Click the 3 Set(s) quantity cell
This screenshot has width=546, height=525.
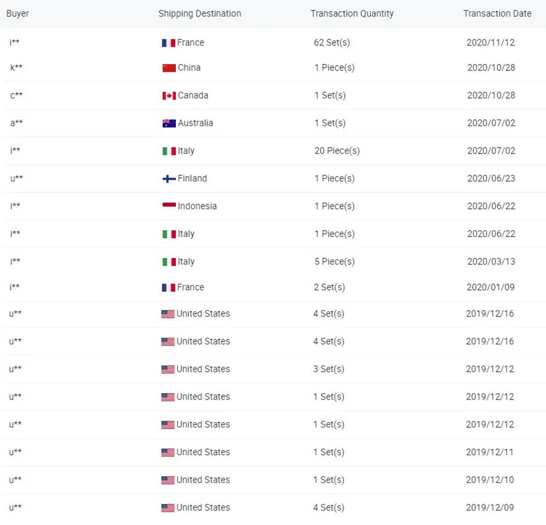pos(329,369)
